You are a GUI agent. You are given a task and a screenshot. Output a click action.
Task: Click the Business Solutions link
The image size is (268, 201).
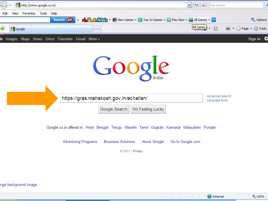(119, 142)
